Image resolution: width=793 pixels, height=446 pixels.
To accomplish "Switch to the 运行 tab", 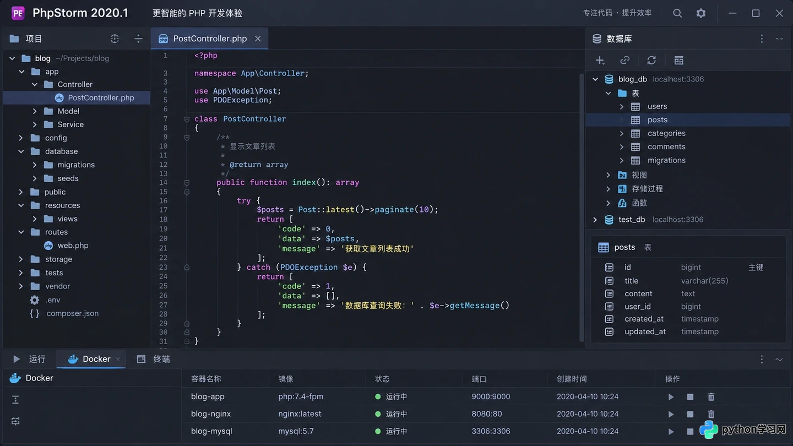I will click(30, 359).
